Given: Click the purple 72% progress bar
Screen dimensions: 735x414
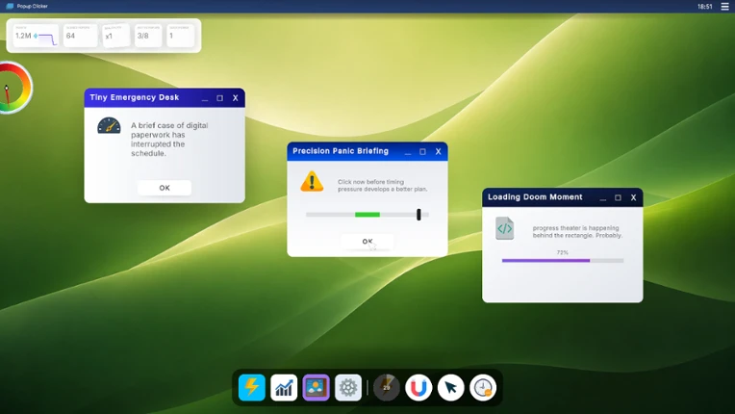Looking at the screenshot, I should [563, 260].
